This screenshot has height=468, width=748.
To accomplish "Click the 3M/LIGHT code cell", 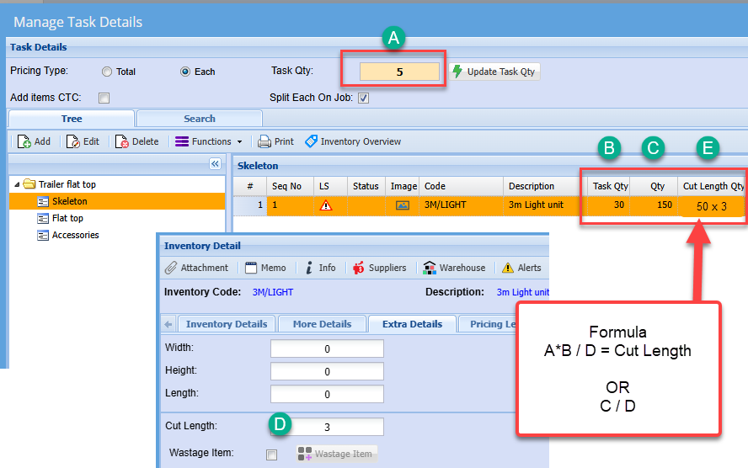I will coord(461,205).
